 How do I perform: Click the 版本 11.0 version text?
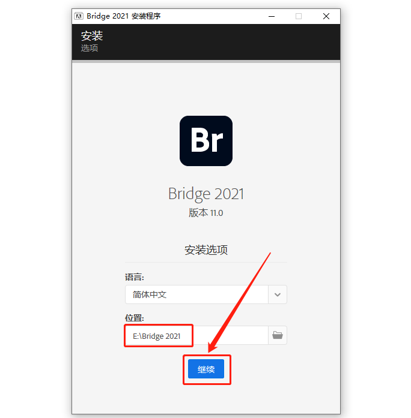pyautogui.click(x=206, y=213)
